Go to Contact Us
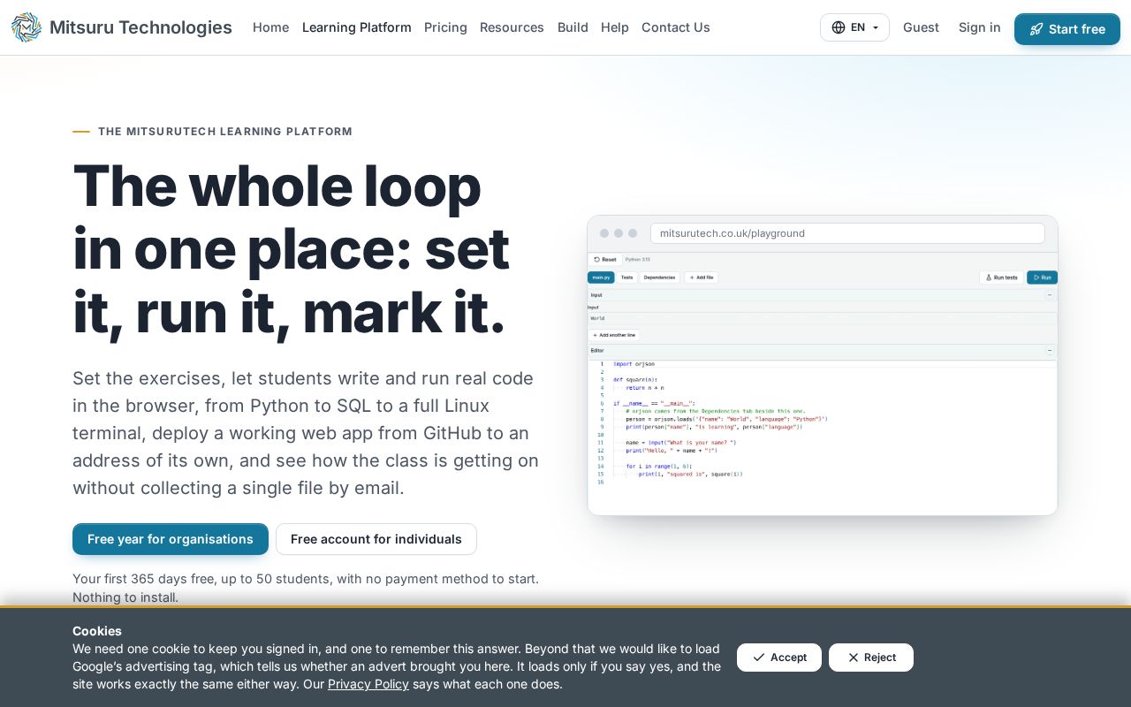This screenshot has width=1131, height=707. 676,27
